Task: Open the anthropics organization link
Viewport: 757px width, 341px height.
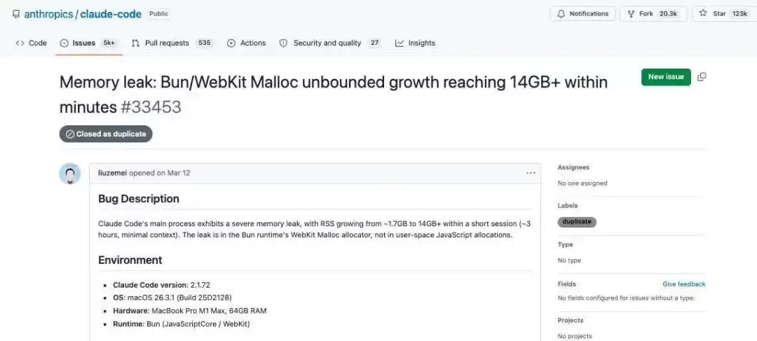Action: [48, 14]
